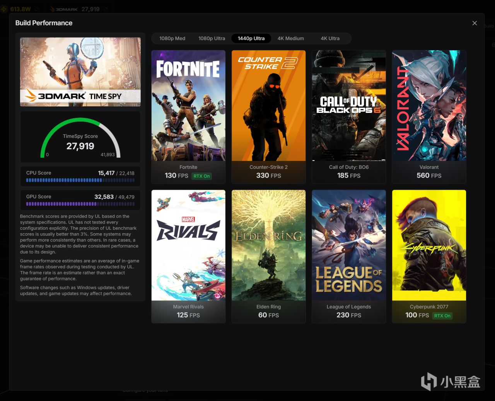The width and height of the screenshot is (495, 401).
Task: Click the League of Legends artwork
Action: (x=349, y=245)
